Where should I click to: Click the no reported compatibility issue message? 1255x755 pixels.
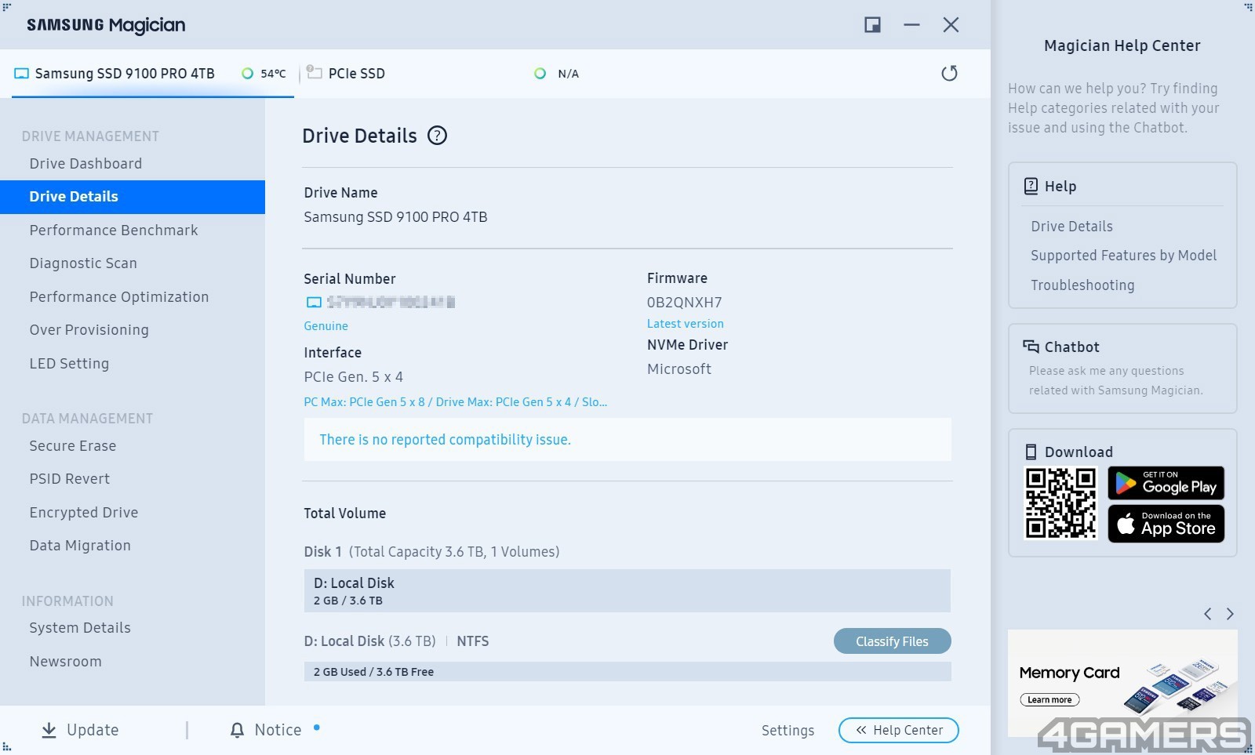[445, 440]
